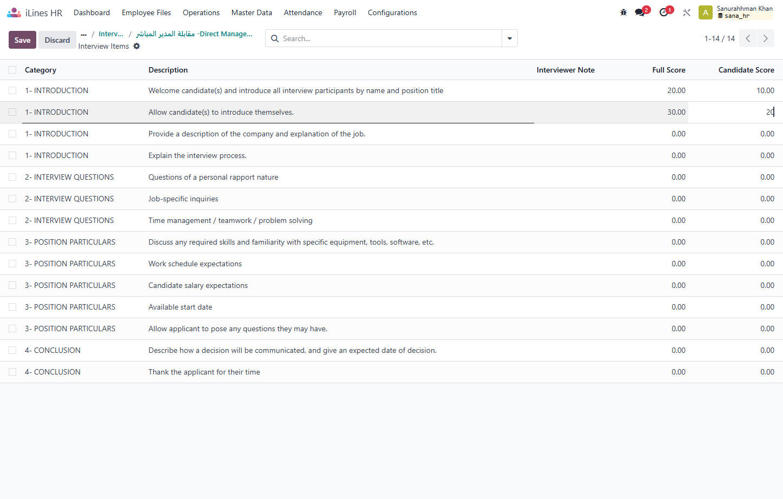Viewport: 783px width, 499px height.
Task: Click the Discard button
Action: [x=57, y=40]
